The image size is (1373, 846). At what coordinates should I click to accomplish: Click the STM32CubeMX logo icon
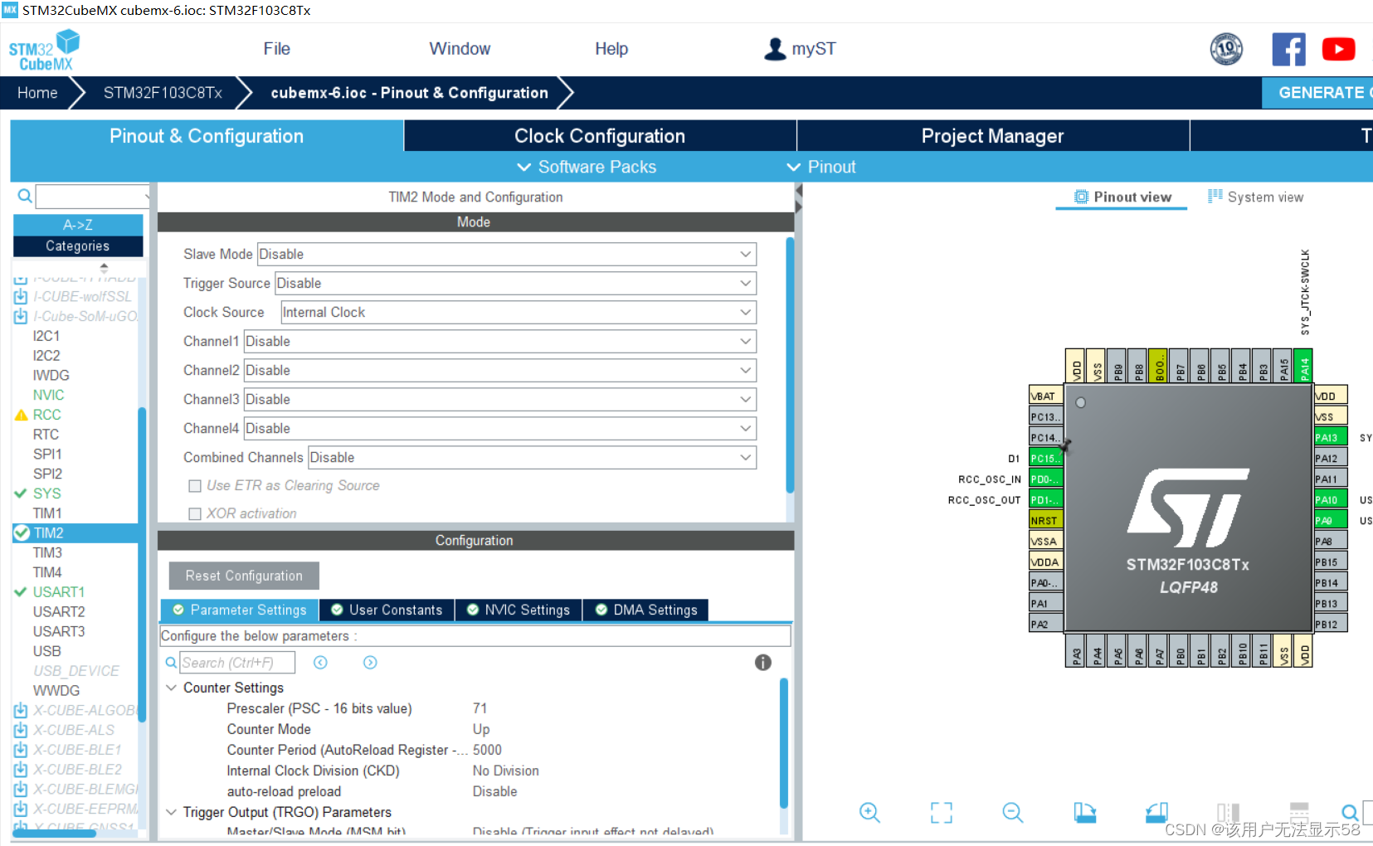click(x=44, y=51)
